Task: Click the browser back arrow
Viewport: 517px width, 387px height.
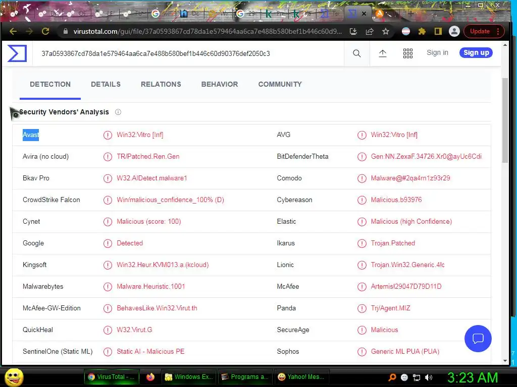Action: tap(13, 31)
